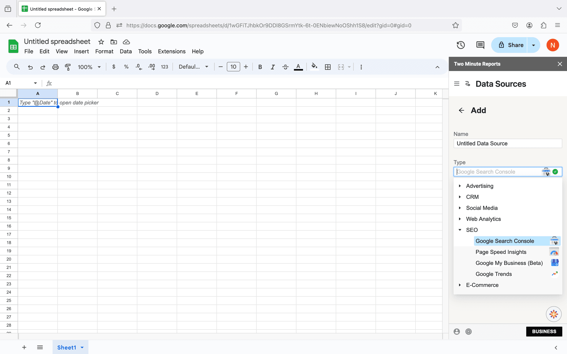Expand the Advertising category

(x=460, y=186)
